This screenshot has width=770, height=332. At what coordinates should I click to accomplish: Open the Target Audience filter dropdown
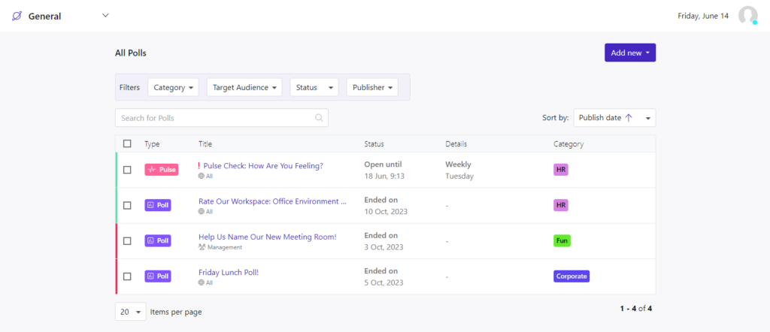pyautogui.click(x=244, y=87)
